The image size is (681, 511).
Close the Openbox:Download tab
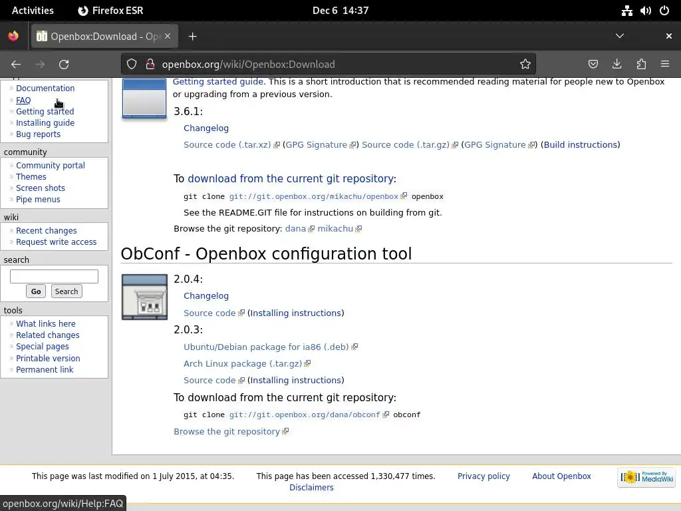168,36
